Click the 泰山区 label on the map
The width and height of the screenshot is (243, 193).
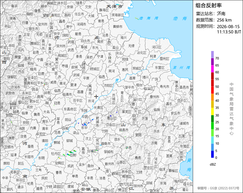click(112, 118)
